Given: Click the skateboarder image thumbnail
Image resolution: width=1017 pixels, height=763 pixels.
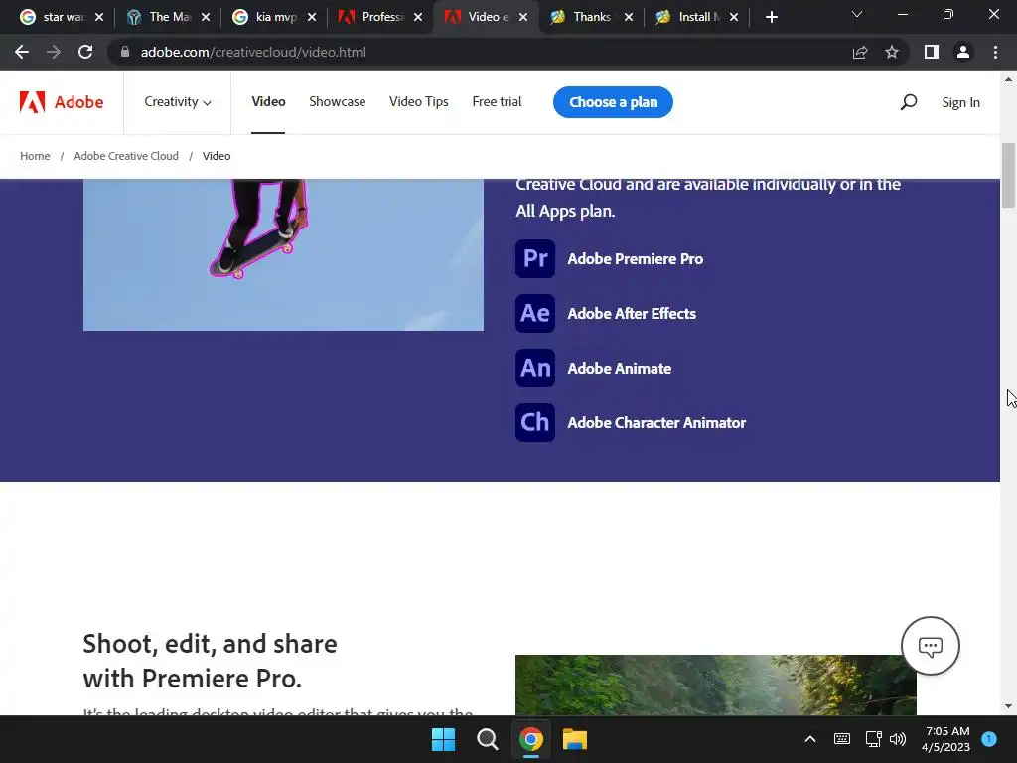Looking at the screenshot, I should 283,254.
